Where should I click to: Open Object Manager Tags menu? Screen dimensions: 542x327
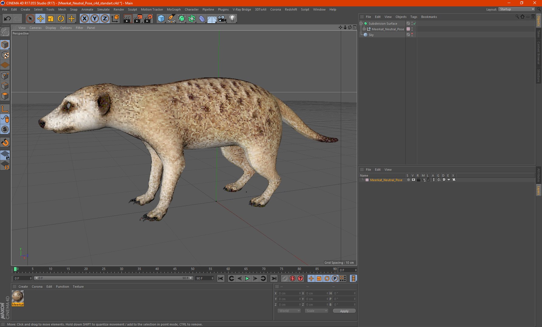click(413, 17)
